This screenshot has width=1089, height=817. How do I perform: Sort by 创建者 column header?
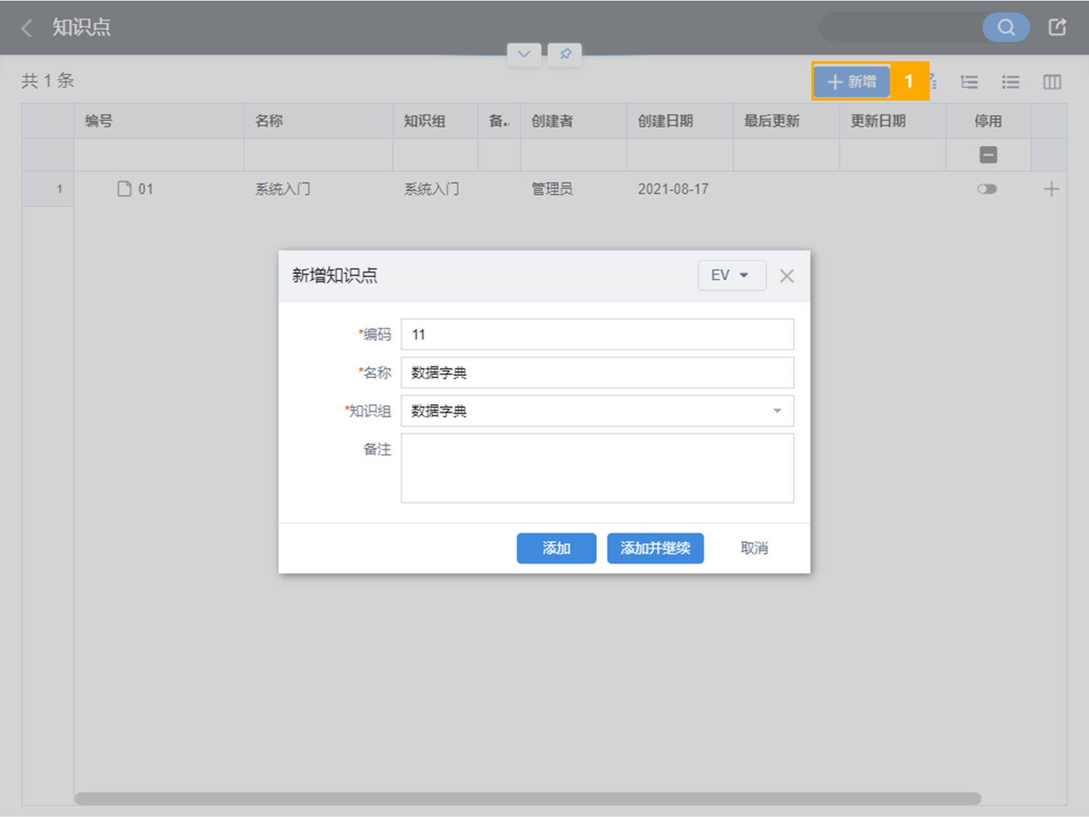[574, 121]
